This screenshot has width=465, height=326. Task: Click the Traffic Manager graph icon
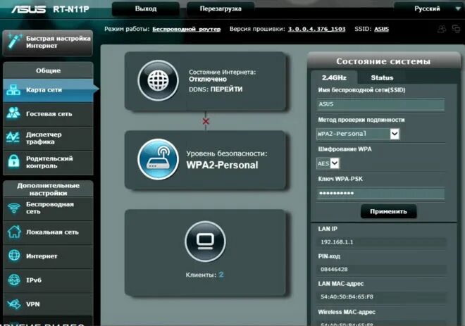coord(13,137)
